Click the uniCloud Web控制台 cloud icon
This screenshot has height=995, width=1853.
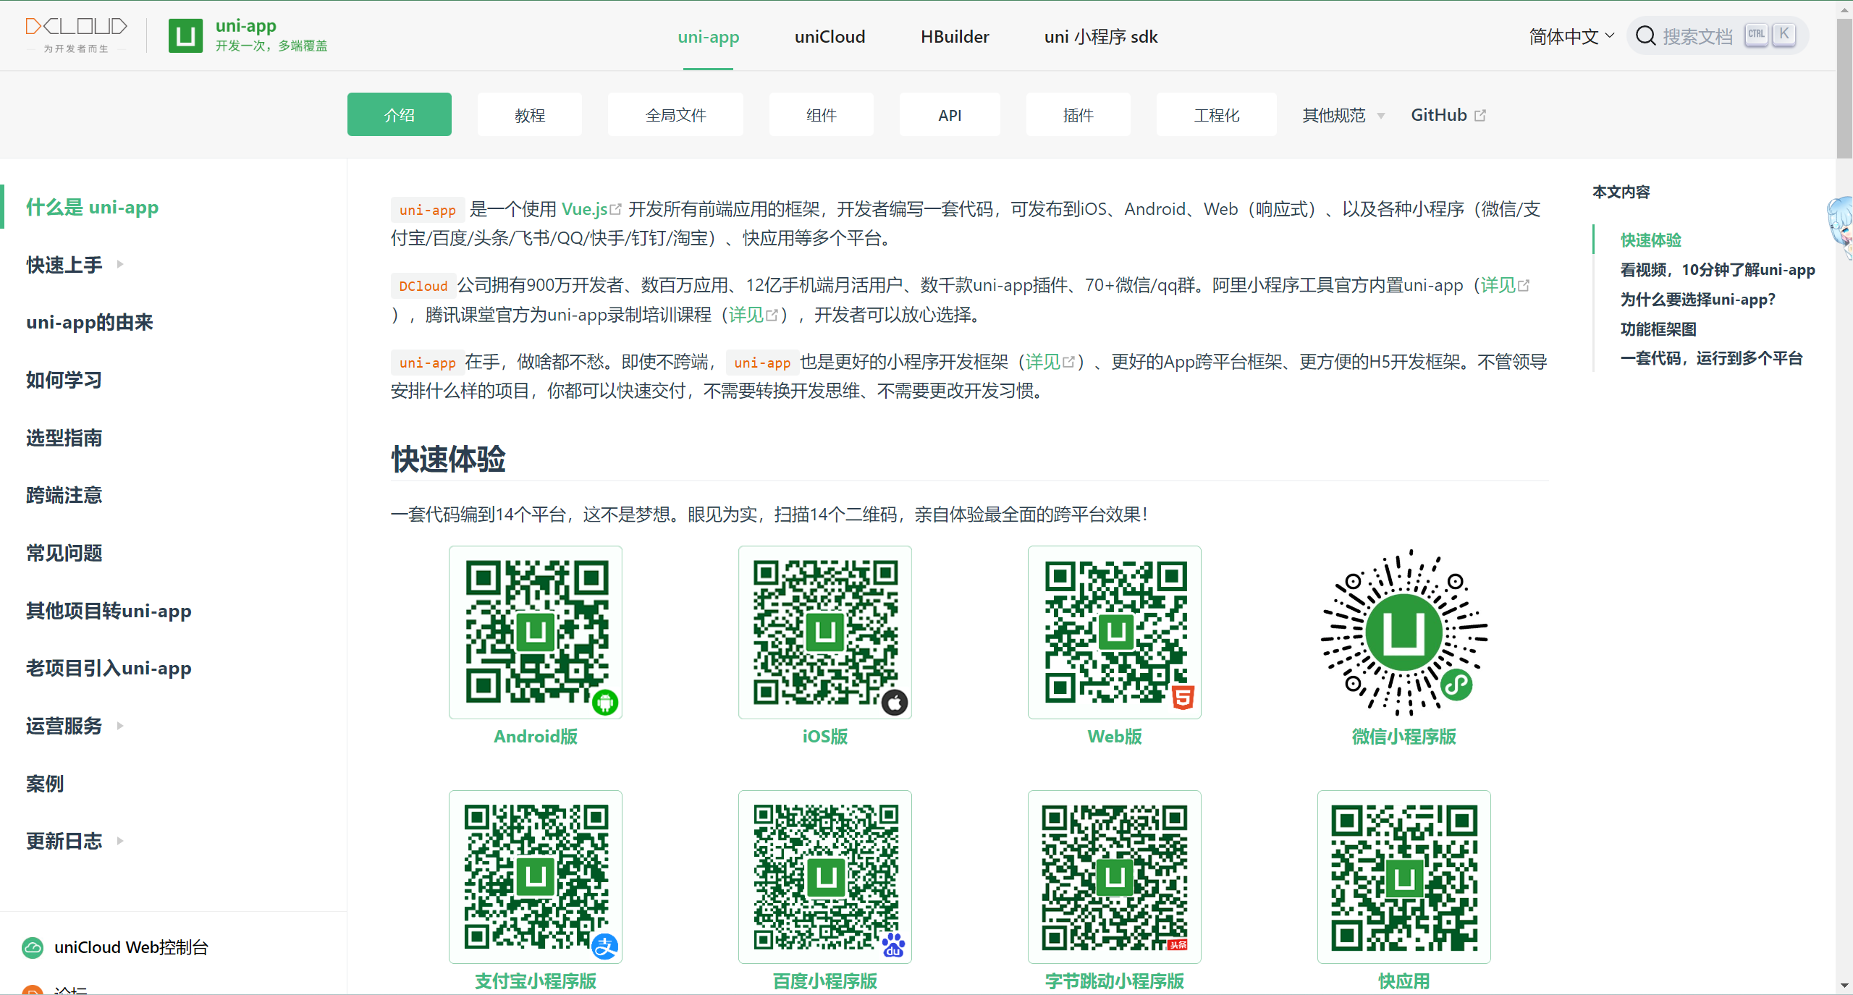(32, 947)
